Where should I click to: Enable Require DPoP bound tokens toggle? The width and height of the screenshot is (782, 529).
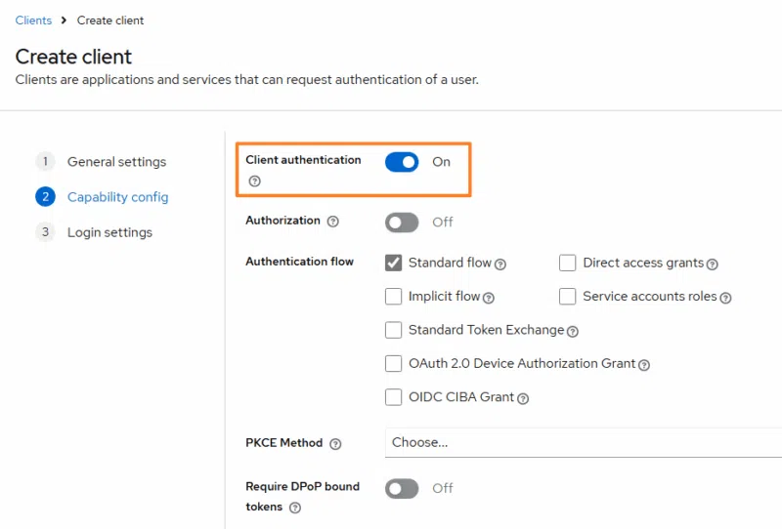click(402, 488)
